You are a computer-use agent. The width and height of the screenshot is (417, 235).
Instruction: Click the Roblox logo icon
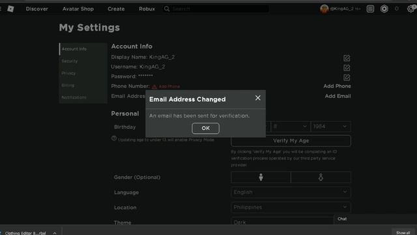10,8
